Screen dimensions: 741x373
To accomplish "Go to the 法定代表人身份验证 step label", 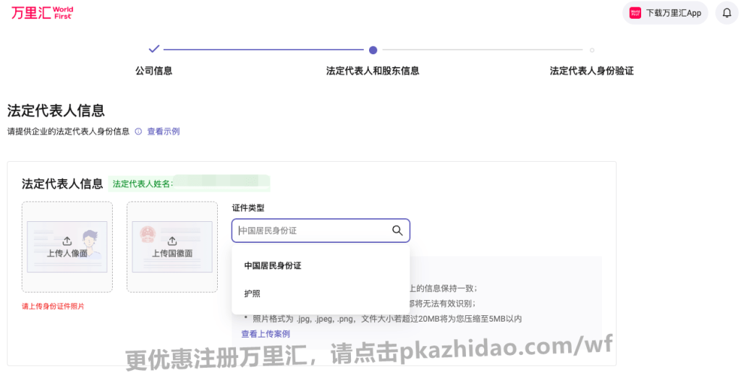I will tap(592, 71).
